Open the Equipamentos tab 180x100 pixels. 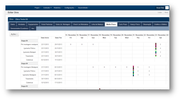(x=33, y=24)
